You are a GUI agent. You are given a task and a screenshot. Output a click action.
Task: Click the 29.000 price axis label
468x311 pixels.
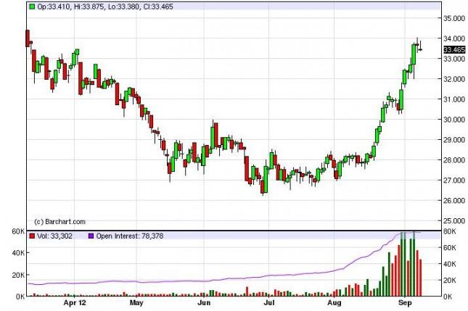(454, 140)
